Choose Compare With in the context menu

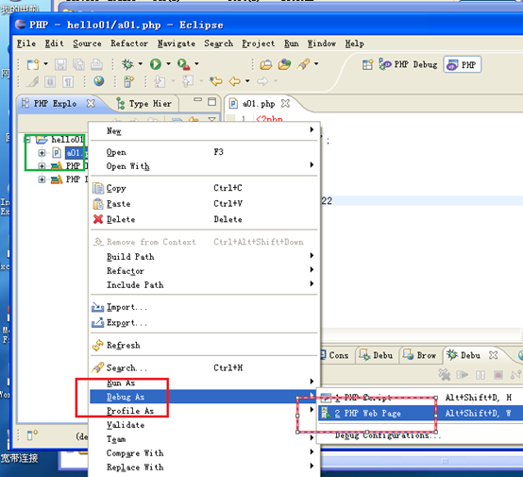click(204, 453)
